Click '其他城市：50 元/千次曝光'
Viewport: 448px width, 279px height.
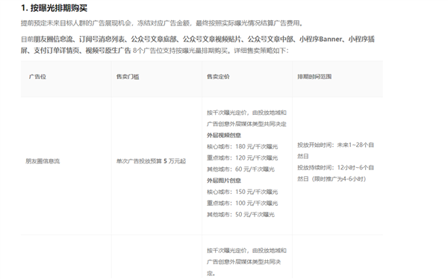240,214
